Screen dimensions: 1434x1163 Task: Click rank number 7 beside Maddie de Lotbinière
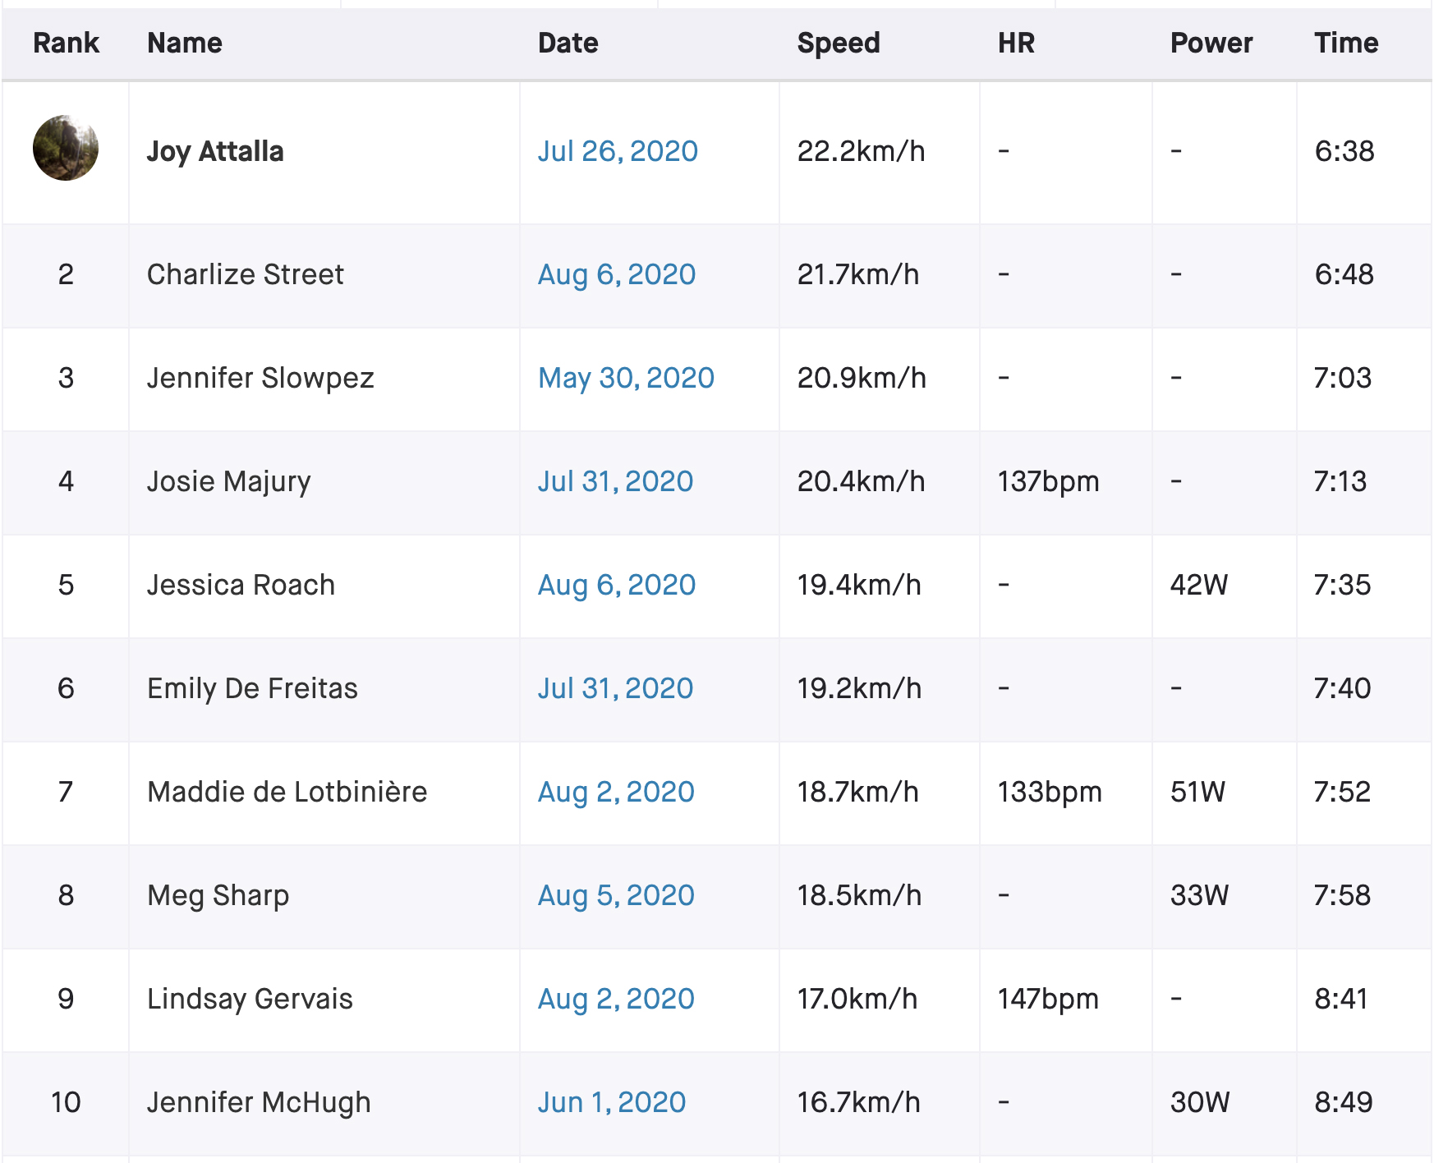point(66,792)
